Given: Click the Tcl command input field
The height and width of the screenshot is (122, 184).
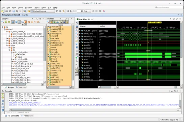Looking at the screenshot, I should point(93,113).
